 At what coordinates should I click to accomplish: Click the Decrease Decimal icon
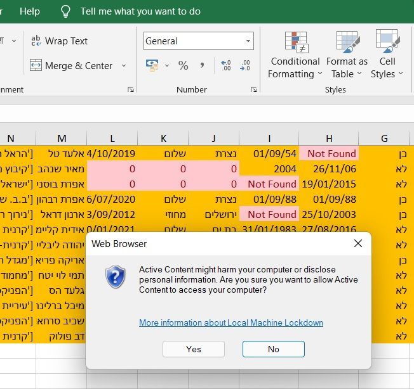(x=245, y=65)
